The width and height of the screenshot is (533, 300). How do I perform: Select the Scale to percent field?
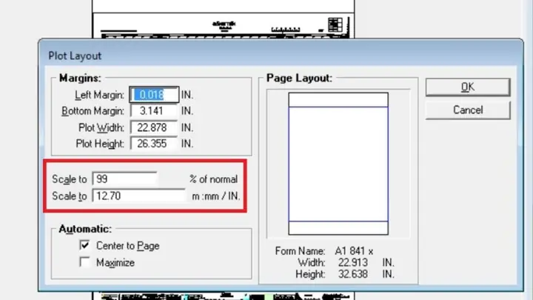click(x=124, y=179)
